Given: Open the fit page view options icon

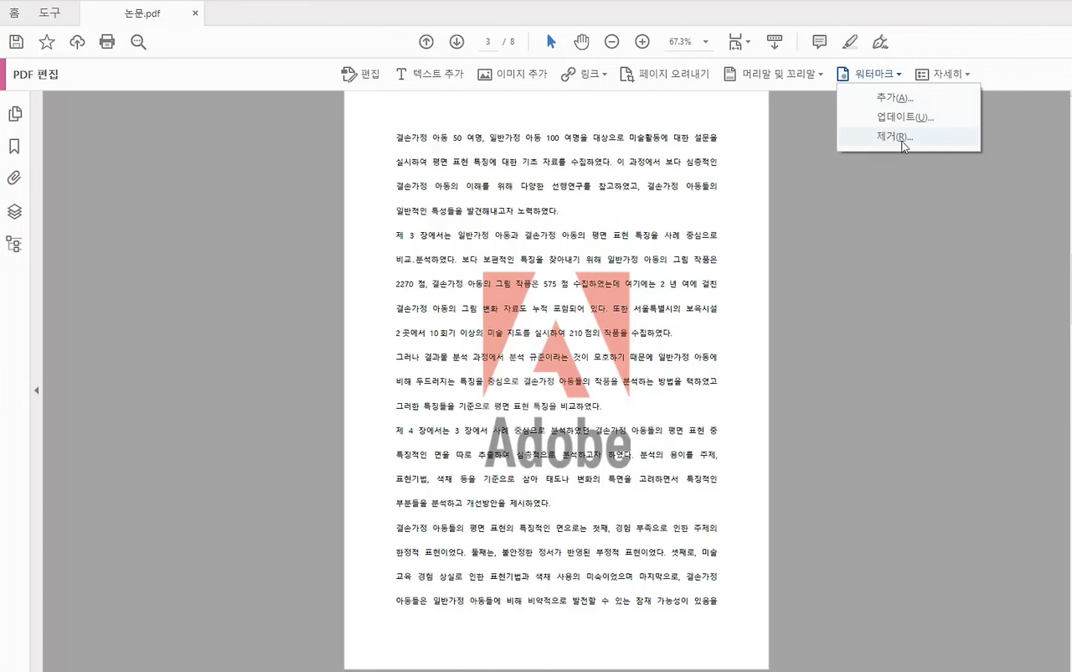Looking at the screenshot, I should click(739, 42).
